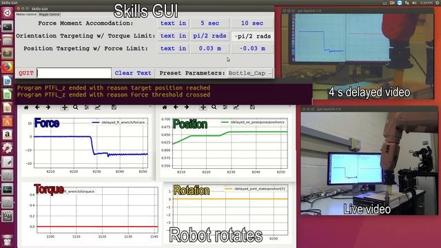This screenshot has height=248, width=441.
Task: Open axes edit chart icon in Position toolbar
Action: click(236, 107)
